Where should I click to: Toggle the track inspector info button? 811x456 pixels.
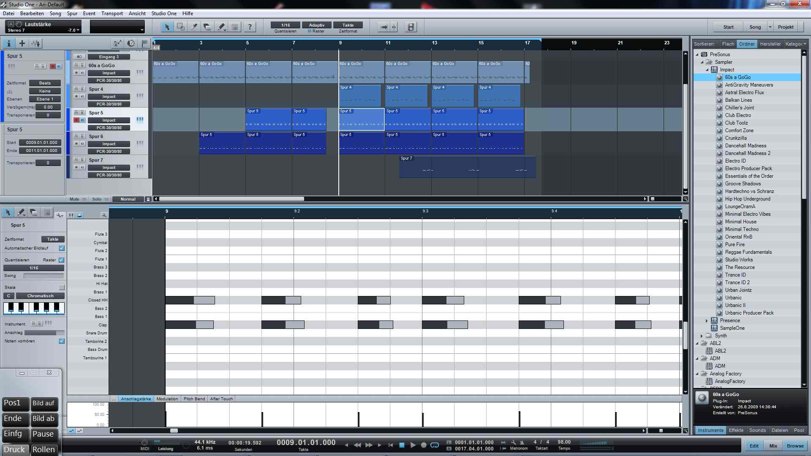click(x=8, y=43)
